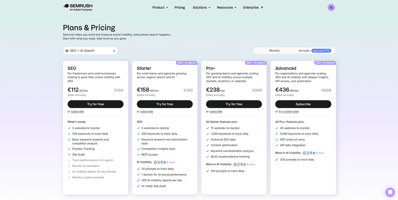Click the €238/mo Pro+ price
Viewport: 398px width, 200px height.
[x=215, y=90]
